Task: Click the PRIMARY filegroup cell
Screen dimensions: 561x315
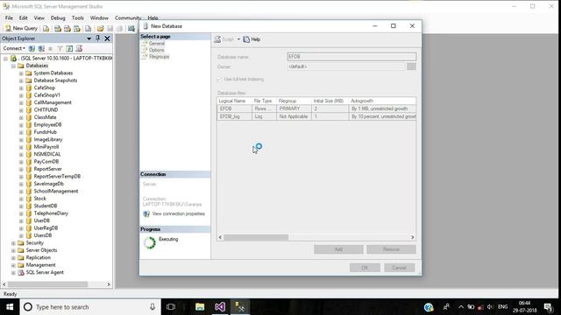Action: tap(295, 108)
